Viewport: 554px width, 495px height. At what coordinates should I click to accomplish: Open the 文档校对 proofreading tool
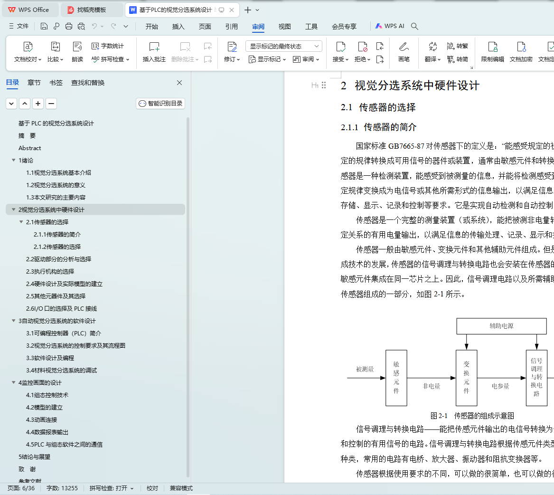[x=28, y=52]
